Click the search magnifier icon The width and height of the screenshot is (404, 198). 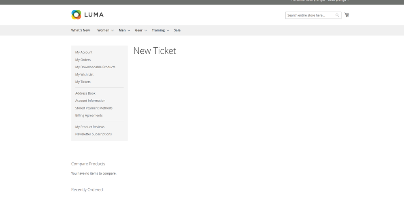337,15
